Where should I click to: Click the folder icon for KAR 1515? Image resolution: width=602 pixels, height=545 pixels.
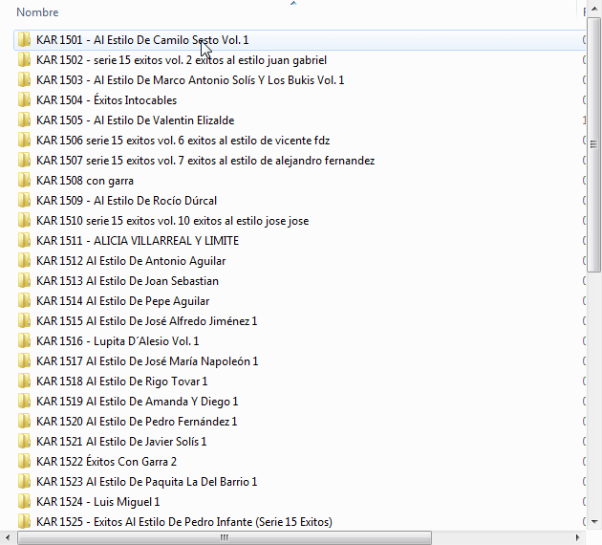[x=24, y=320]
